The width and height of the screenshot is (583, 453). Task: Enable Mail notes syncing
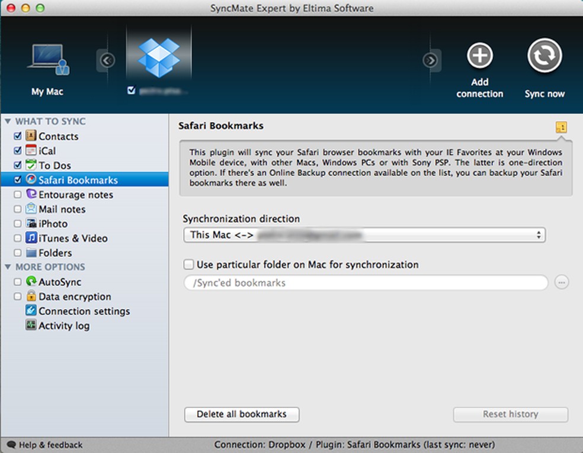pos(18,209)
